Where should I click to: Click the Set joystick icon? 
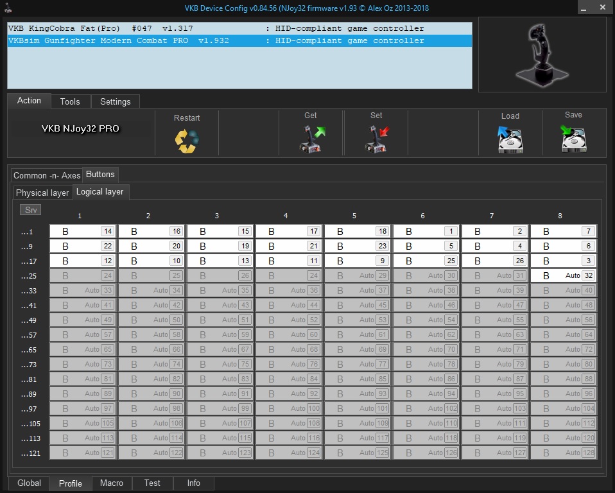[x=376, y=139]
